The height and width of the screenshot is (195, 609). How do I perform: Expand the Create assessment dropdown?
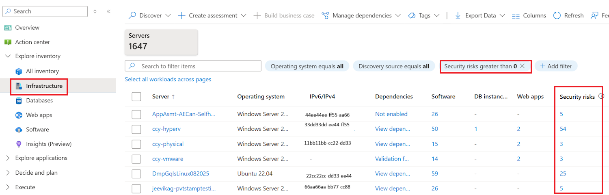(243, 15)
